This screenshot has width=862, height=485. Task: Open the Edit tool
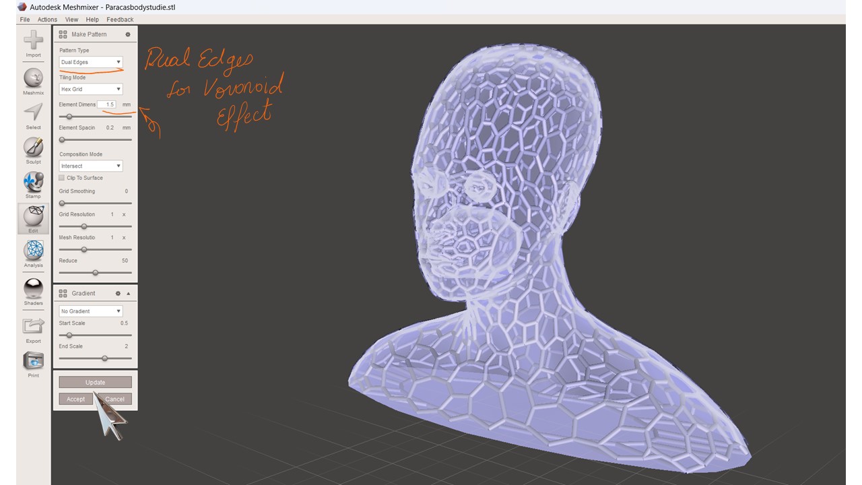pyautogui.click(x=33, y=220)
